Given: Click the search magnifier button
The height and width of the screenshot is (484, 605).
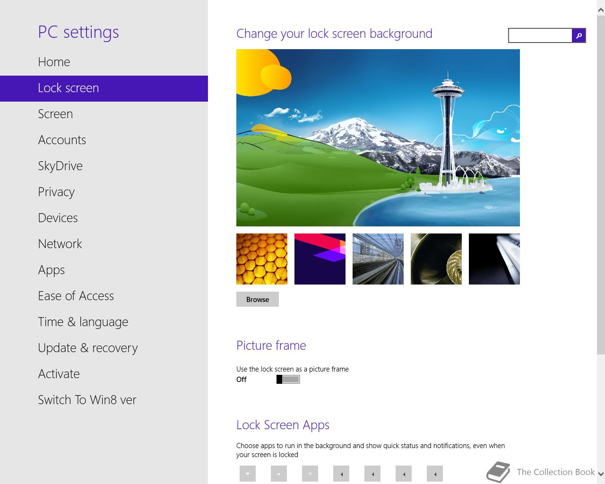Looking at the screenshot, I should point(579,35).
